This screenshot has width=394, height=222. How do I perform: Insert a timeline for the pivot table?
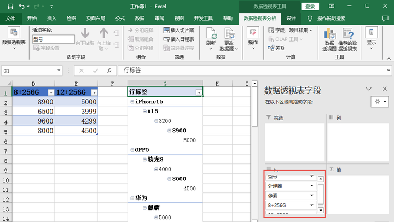point(178,39)
